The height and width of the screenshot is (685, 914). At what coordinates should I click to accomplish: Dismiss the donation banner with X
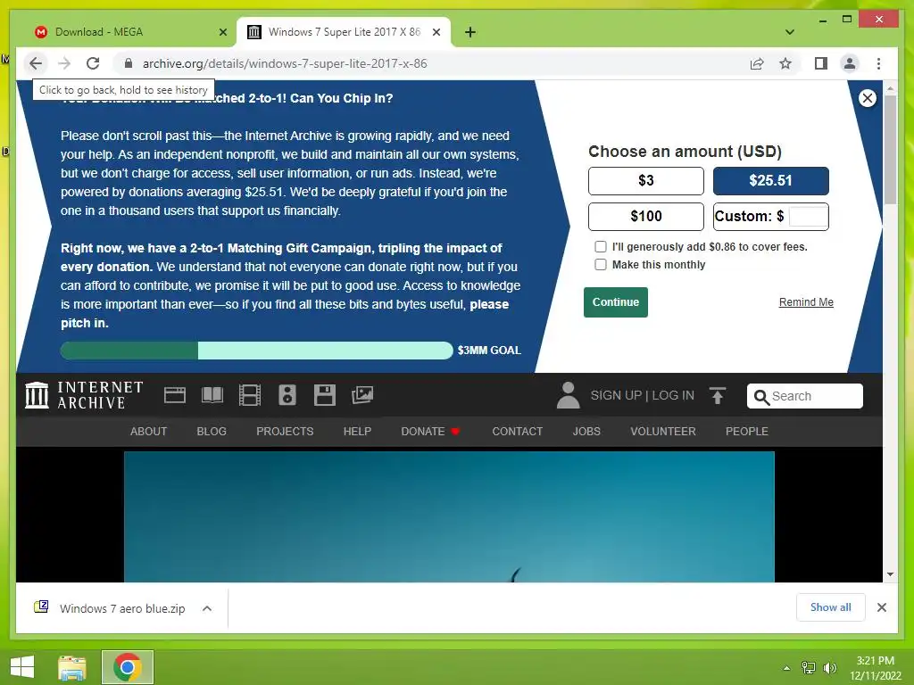tap(868, 98)
